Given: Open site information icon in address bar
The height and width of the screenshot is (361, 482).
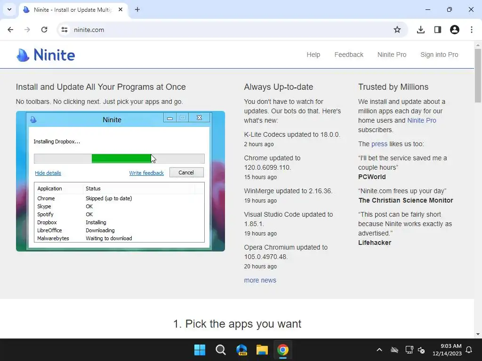Looking at the screenshot, I should 64,30.
